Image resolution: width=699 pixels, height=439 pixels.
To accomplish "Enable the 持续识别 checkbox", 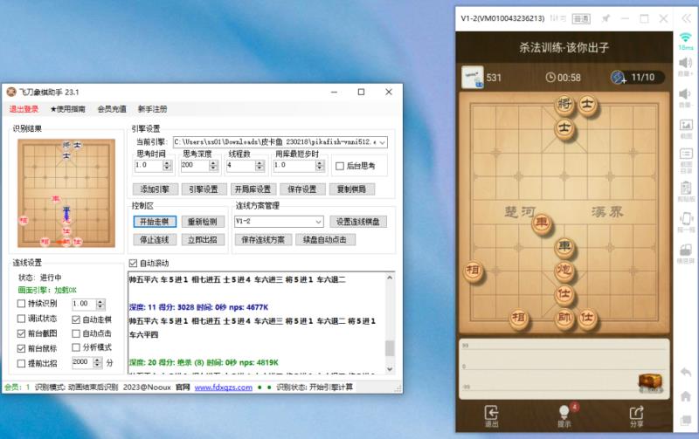I will 21,304.
